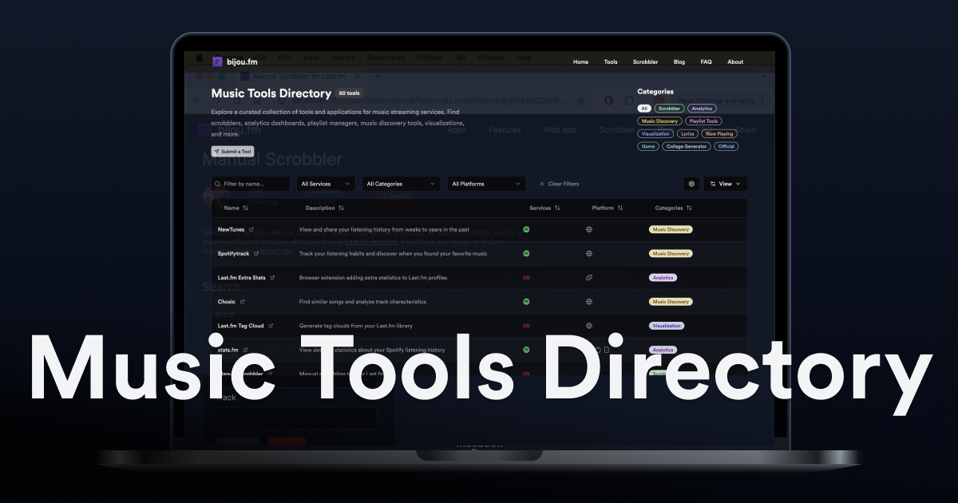Click 'Generate tag clouds from your Last.fm library'

356,326
